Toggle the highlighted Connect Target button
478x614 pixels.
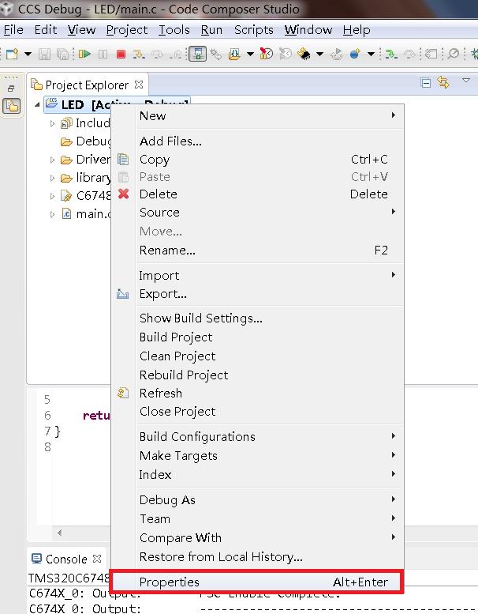click(x=198, y=54)
